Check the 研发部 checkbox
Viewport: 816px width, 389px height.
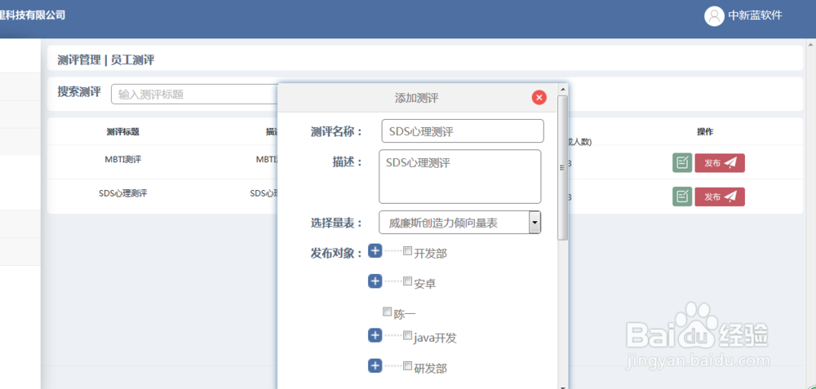(407, 365)
